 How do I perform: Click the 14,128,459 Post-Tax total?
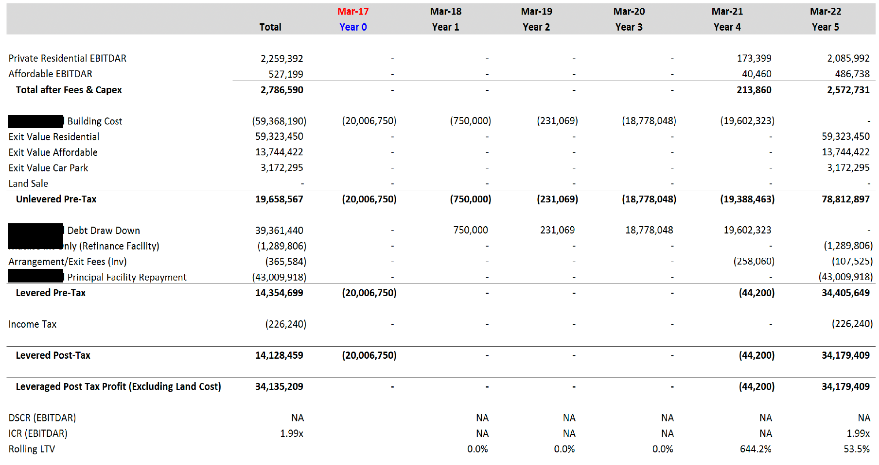point(279,355)
